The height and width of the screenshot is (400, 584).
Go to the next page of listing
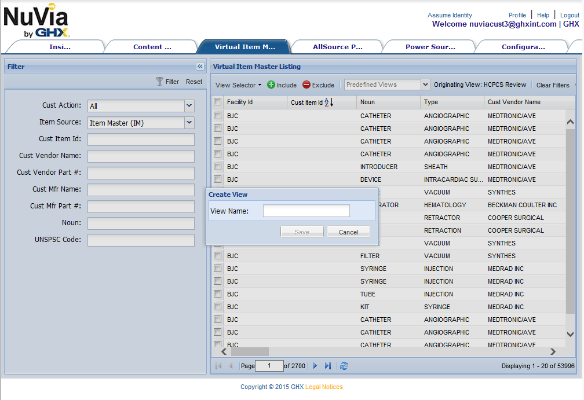tap(315, 366)
